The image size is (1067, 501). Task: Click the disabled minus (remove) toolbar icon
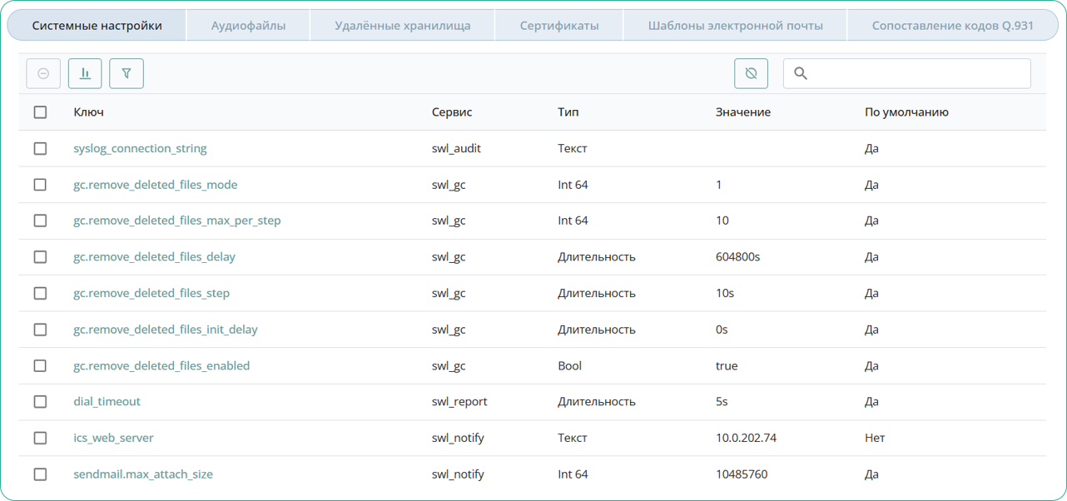pyautogui.click(x=43, y=73)
